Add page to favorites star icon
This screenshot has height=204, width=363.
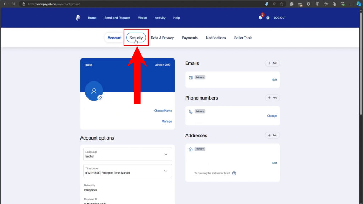282,4
